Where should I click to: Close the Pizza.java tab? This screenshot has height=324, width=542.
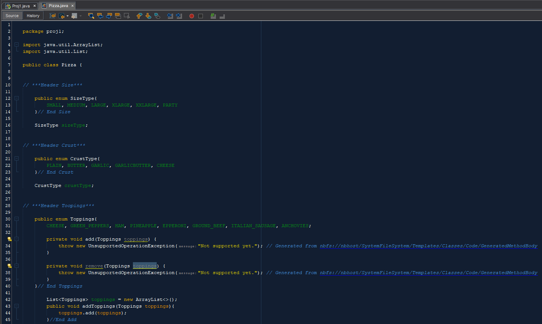[73, 6]
